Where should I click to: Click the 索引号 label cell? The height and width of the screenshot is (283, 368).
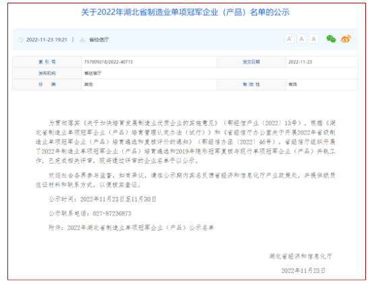47,62
